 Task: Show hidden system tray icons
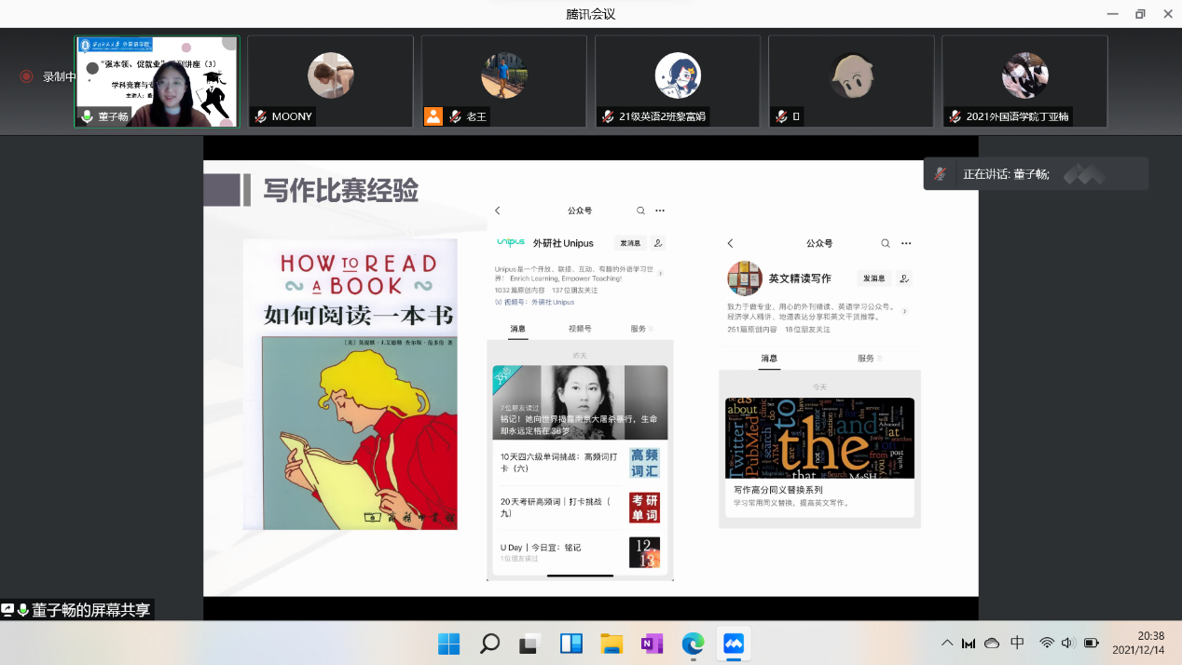click(947, 643)
